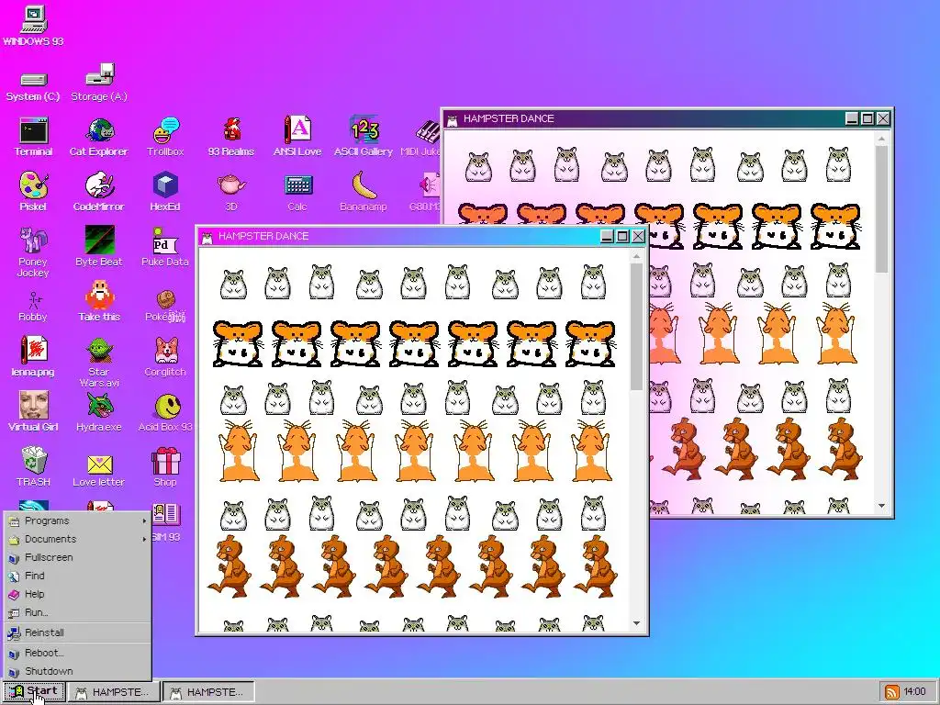Click back window vertical scrollbar thumb
This screenshot has height=705, width=940.
coord(881,209)
